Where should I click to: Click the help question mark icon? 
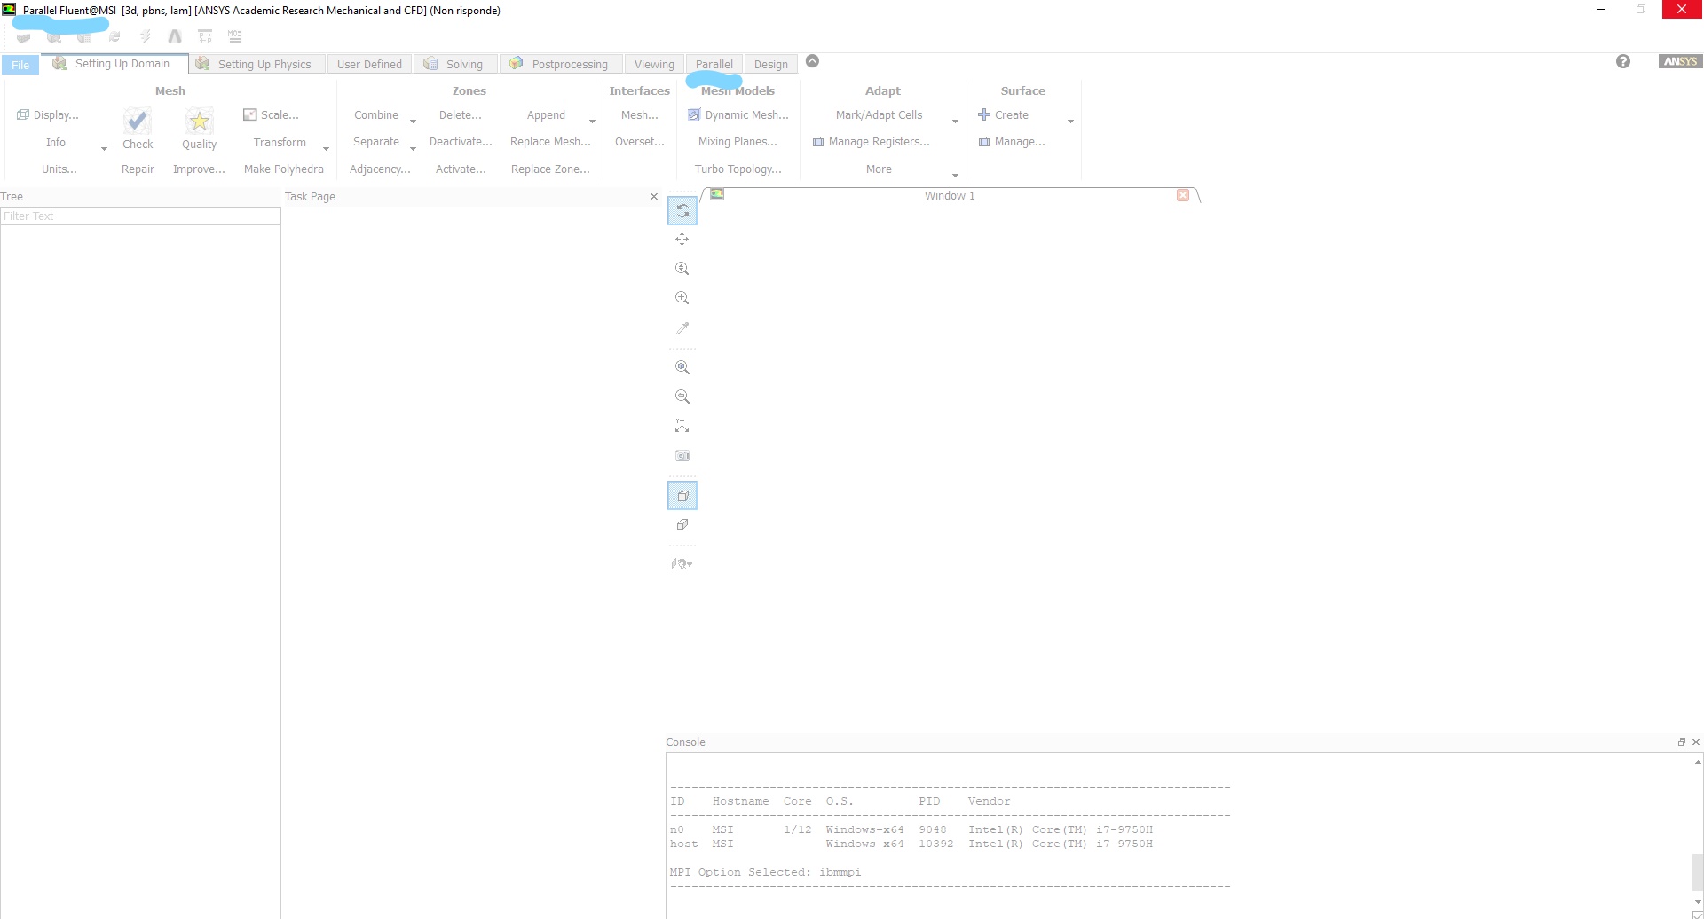[1623, 61]
